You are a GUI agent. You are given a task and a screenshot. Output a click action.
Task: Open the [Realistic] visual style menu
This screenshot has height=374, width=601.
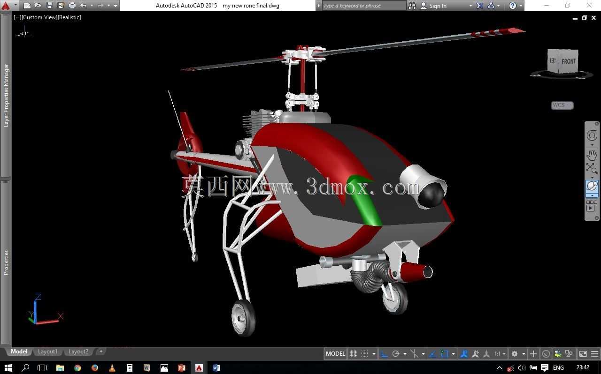pyautogui.click(x=69, y=17)
